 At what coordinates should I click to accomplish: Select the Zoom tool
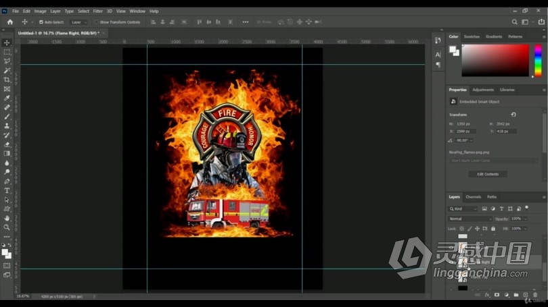7,227
